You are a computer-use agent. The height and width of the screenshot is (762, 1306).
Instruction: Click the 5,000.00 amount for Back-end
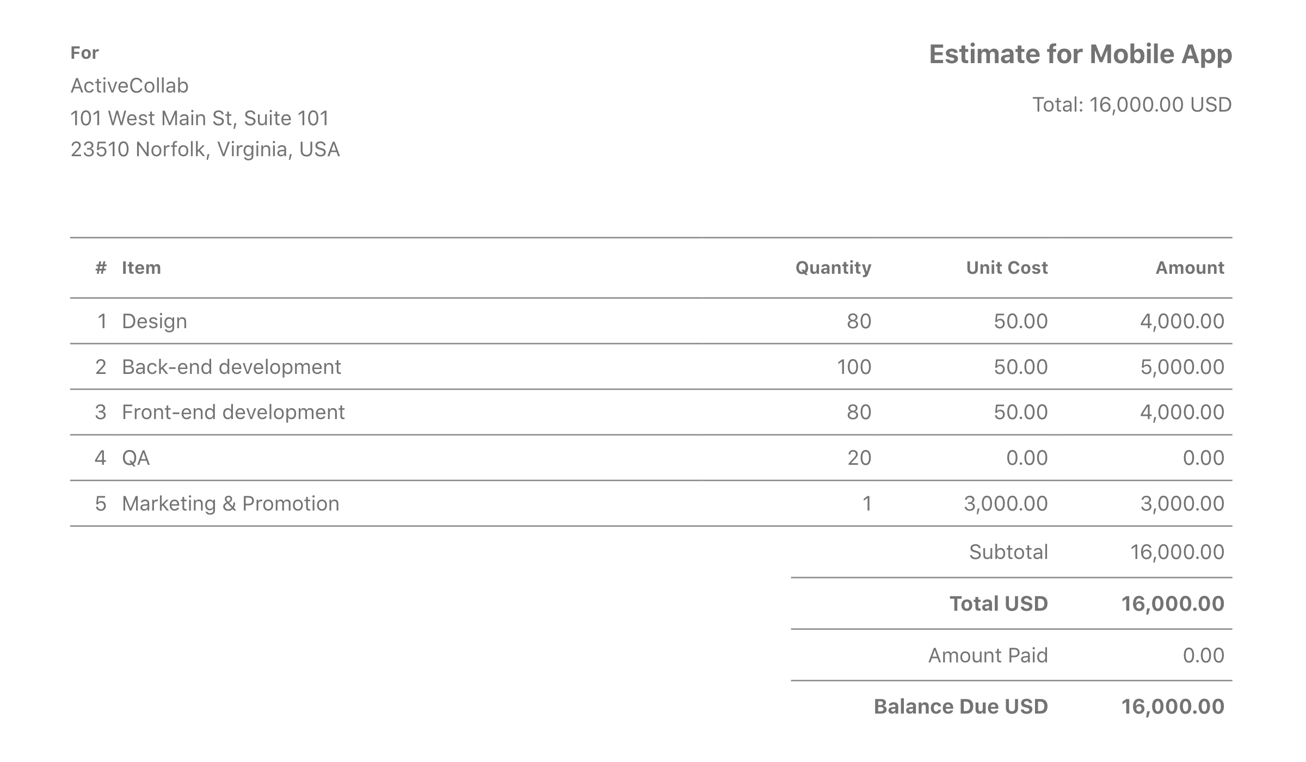[x=1182, y=367]
